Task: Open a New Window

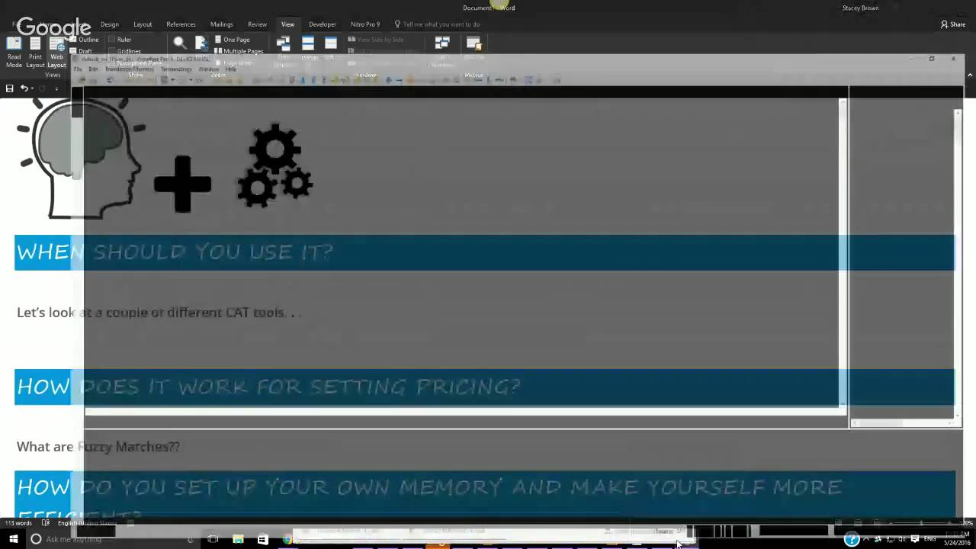Action: click(284, 43)
